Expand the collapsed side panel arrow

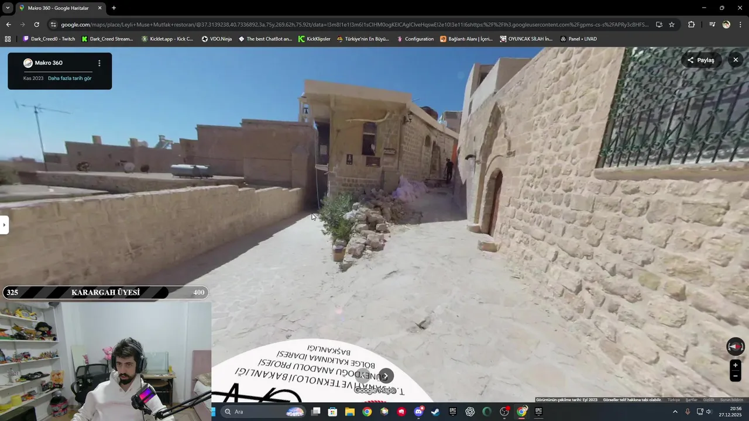tap(4, 225)
